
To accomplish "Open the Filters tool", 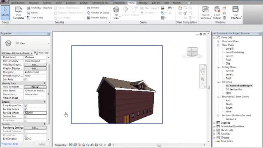I will (32, 13).
